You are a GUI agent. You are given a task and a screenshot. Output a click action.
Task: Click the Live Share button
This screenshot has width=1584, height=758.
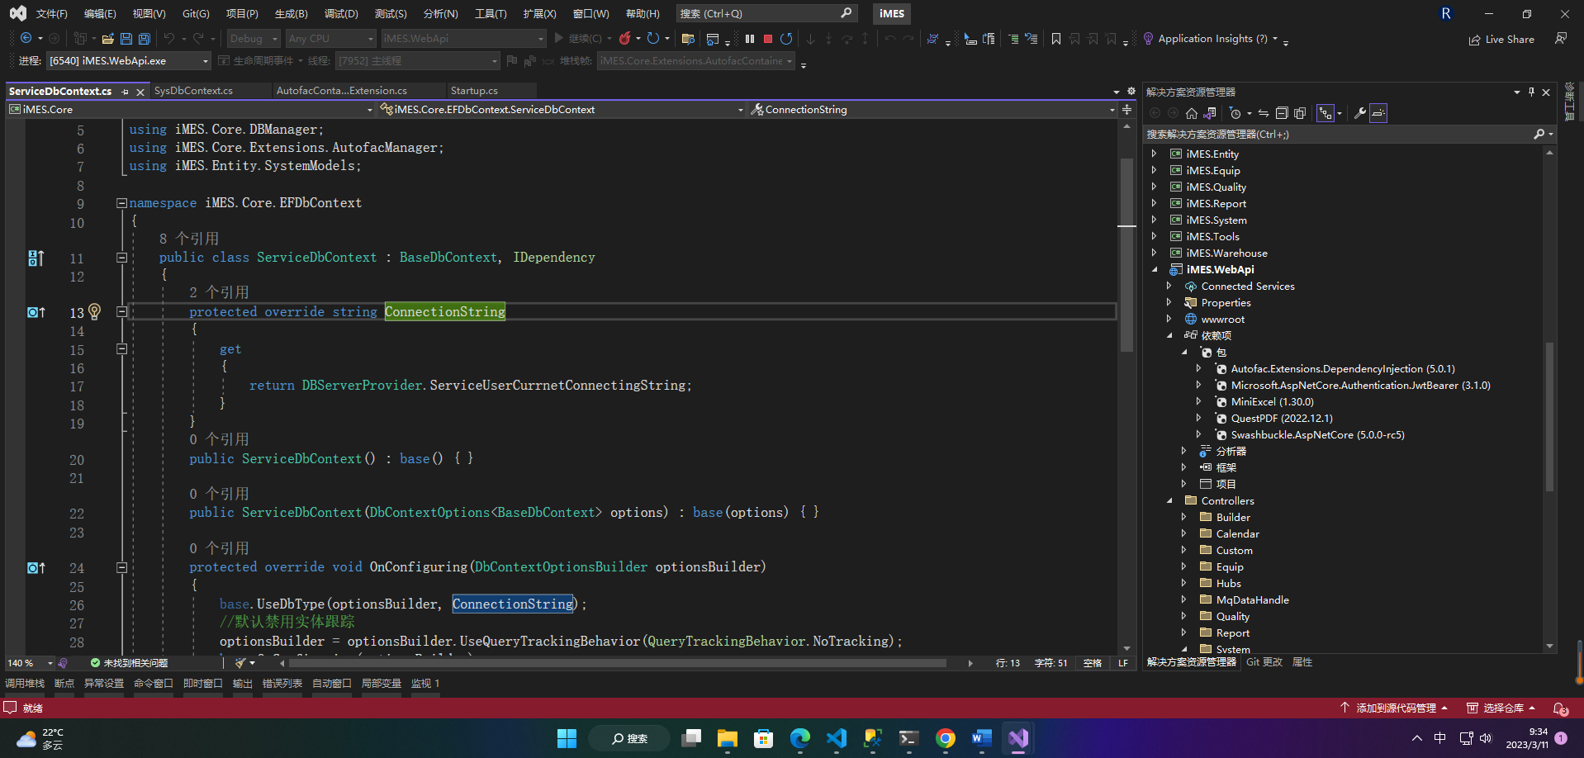(1501, 40)
